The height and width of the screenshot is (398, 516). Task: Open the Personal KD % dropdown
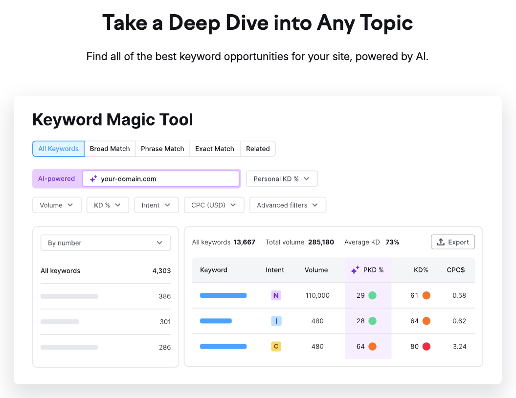[x=282, y=179]
